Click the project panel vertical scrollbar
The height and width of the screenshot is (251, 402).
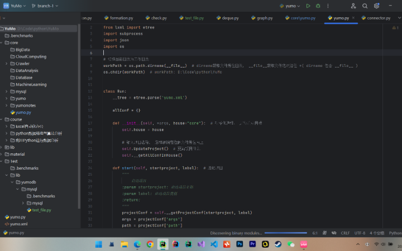[79, 117]
